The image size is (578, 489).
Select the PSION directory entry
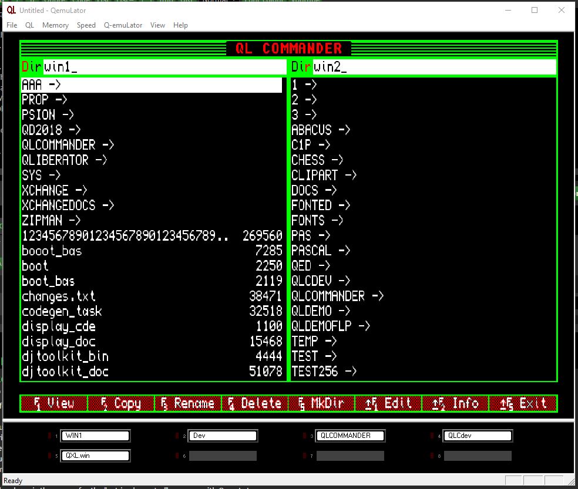152,115
